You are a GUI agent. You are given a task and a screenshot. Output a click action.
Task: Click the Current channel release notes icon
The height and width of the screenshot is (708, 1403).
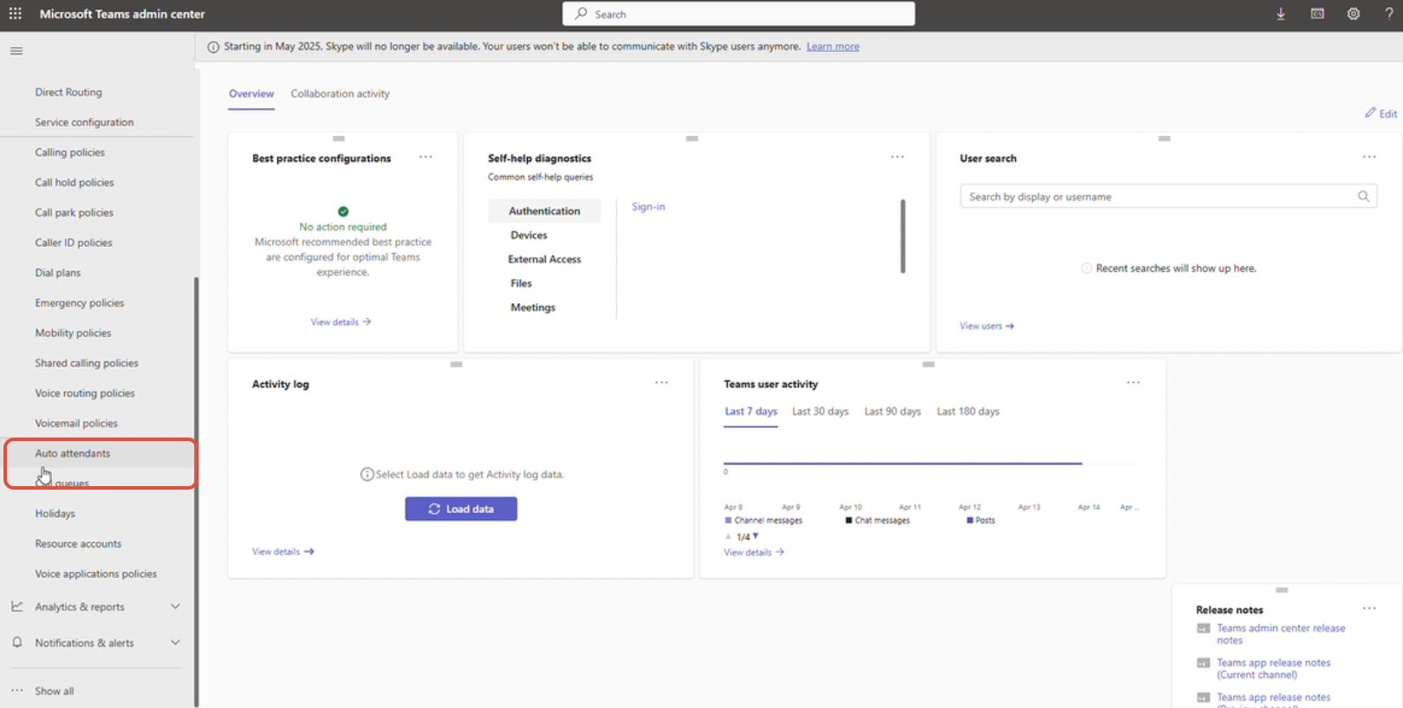coord(1204,663)
